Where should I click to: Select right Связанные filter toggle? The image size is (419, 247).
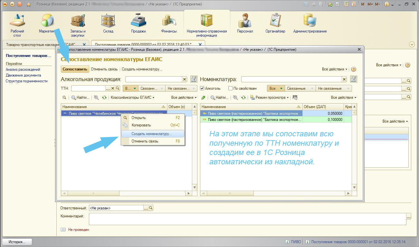[x=300, y=88]
